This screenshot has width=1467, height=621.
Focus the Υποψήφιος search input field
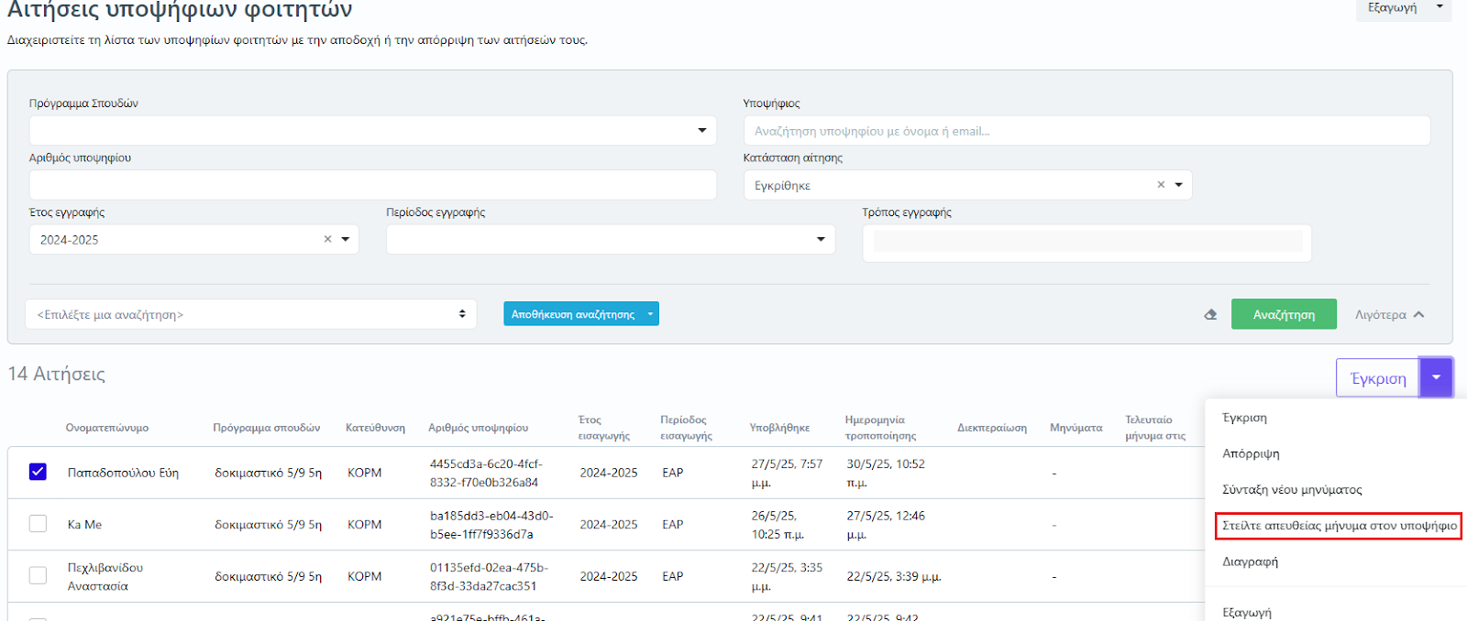coord(1086,130)
